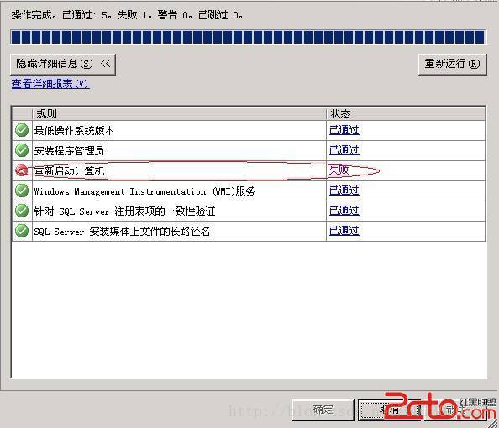Select the Windows Management Instrumentation (WMI)服务 text

144,191
